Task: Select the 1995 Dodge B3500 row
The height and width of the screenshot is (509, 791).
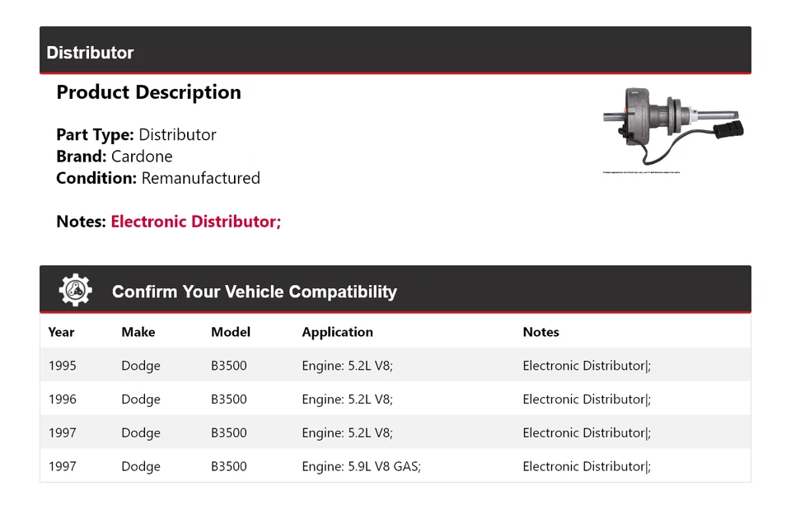Action: click(395, 366)
